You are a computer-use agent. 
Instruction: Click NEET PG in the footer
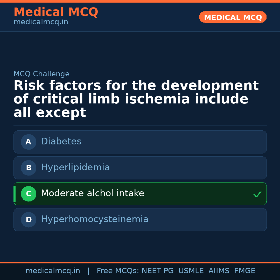point(158,271)
